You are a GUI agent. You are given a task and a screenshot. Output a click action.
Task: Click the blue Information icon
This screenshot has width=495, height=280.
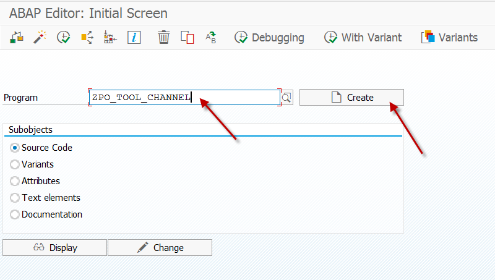click(134, 38)
